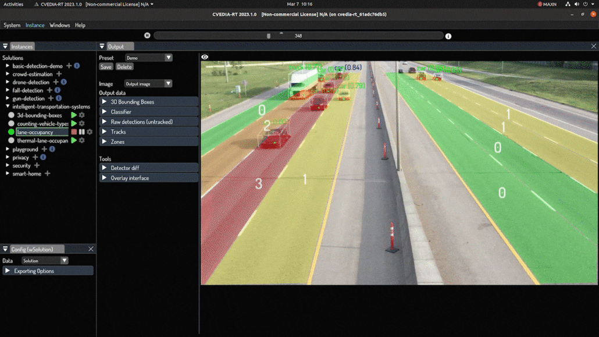
Task: Toggle the eye overlay icon above the video
Action: click(205, 56)
